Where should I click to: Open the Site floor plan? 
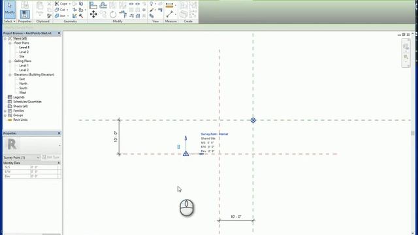point(22,57)
